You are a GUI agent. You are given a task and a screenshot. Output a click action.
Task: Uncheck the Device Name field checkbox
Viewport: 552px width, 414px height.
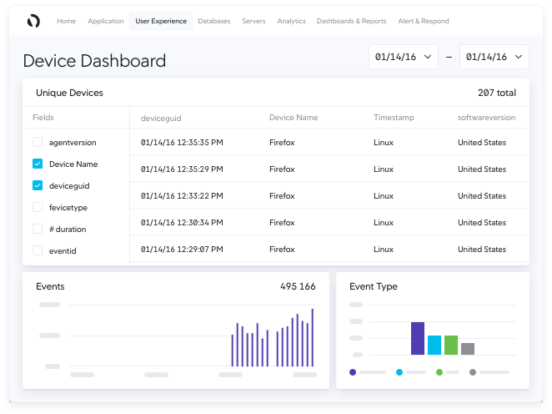coord(38,164)
